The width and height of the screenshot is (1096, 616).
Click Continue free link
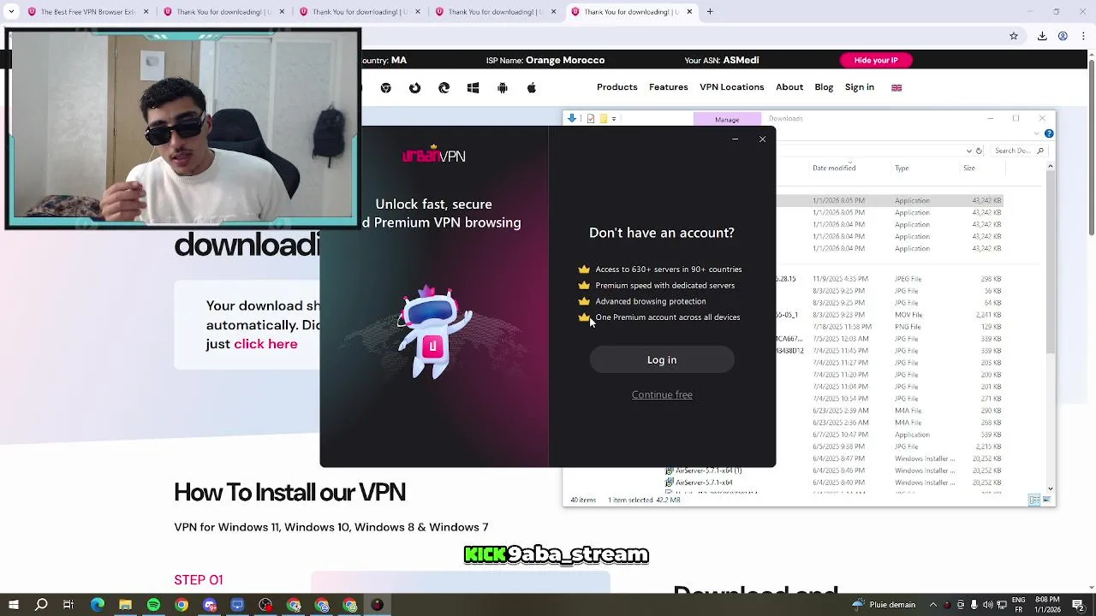tap(662, 394)
